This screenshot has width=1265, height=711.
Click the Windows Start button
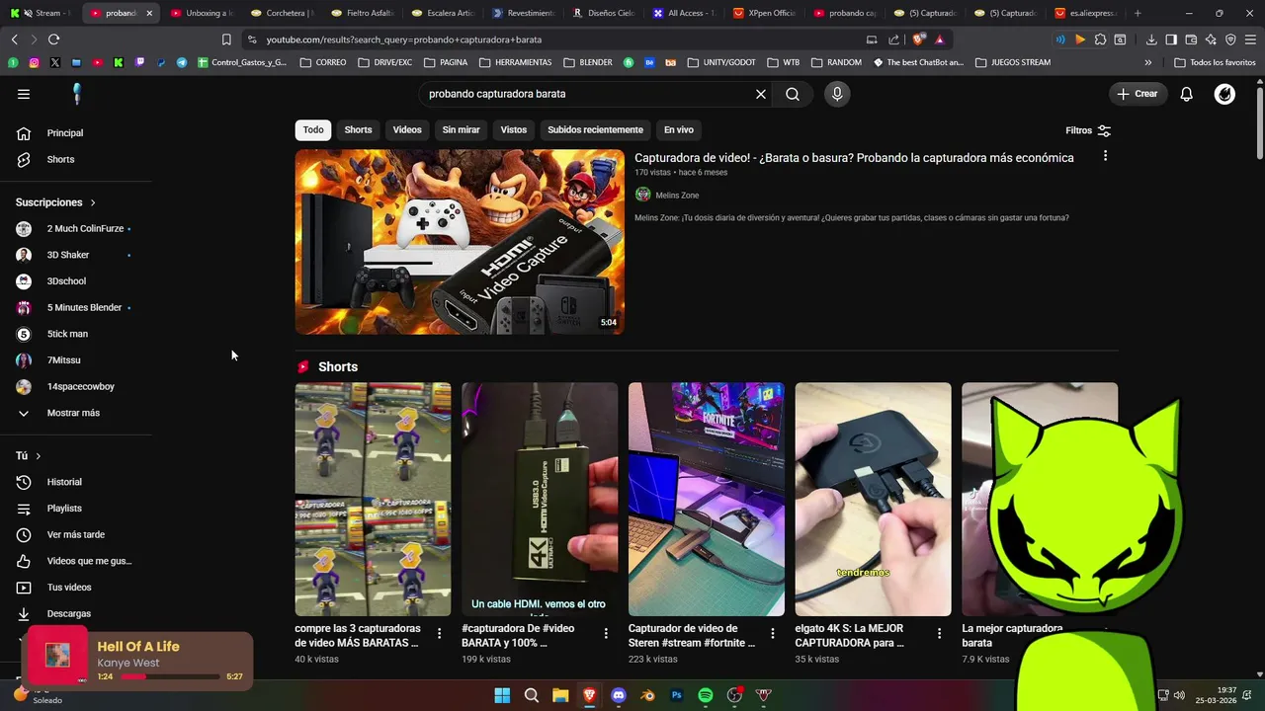coord(502,695)
